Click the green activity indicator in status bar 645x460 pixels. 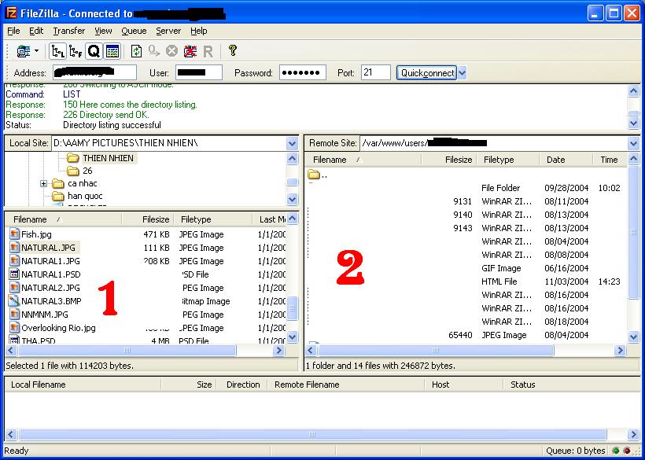point(616,451)
